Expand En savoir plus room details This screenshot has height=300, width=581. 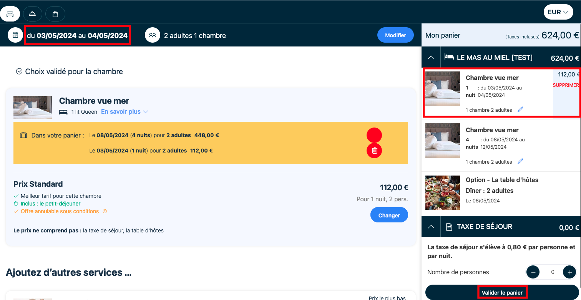[x=124, y=112]
